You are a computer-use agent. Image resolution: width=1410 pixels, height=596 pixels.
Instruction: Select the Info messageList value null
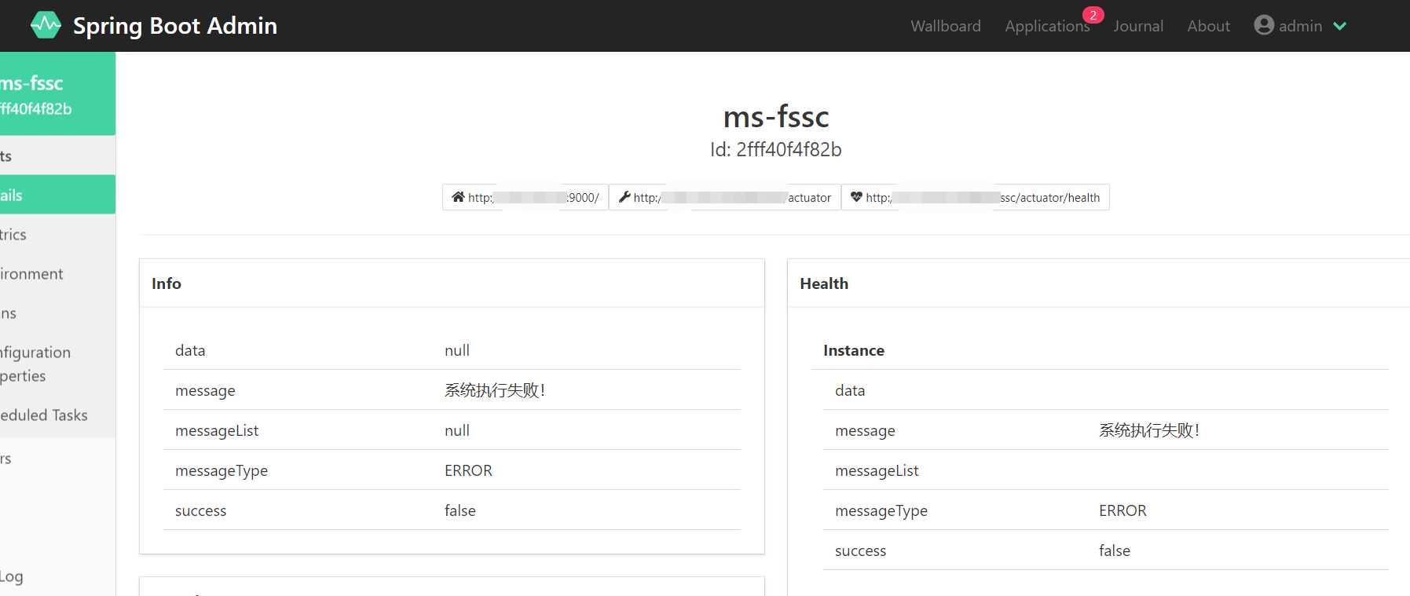coord(457,430)
